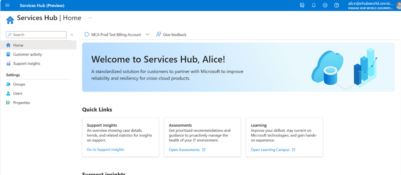
Task: Click the Quick Links heading
Action: 97,110
